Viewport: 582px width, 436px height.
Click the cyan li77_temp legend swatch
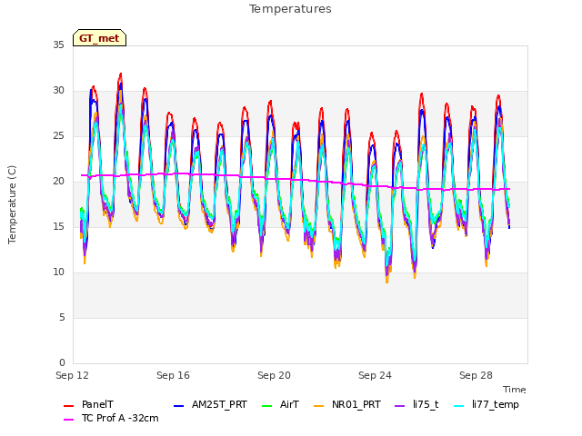459,406
